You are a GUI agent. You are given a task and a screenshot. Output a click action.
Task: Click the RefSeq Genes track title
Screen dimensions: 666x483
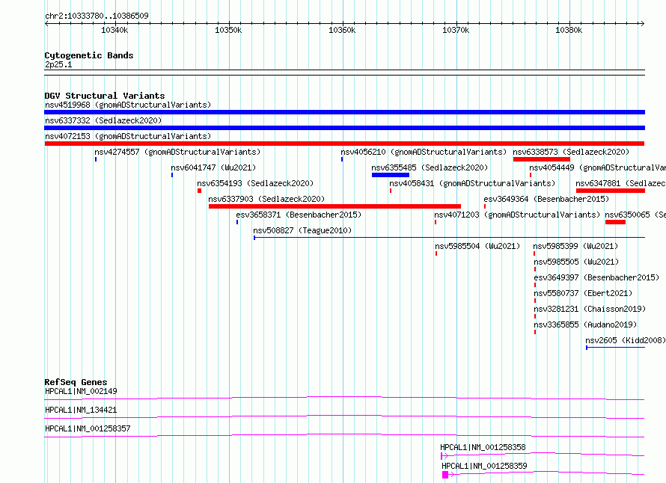(76, 382)
